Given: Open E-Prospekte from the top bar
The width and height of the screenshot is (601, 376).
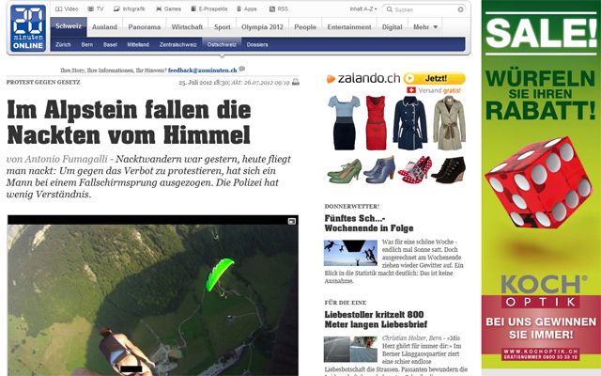Looking at the screenshot, I should click(x=210, y=8).
